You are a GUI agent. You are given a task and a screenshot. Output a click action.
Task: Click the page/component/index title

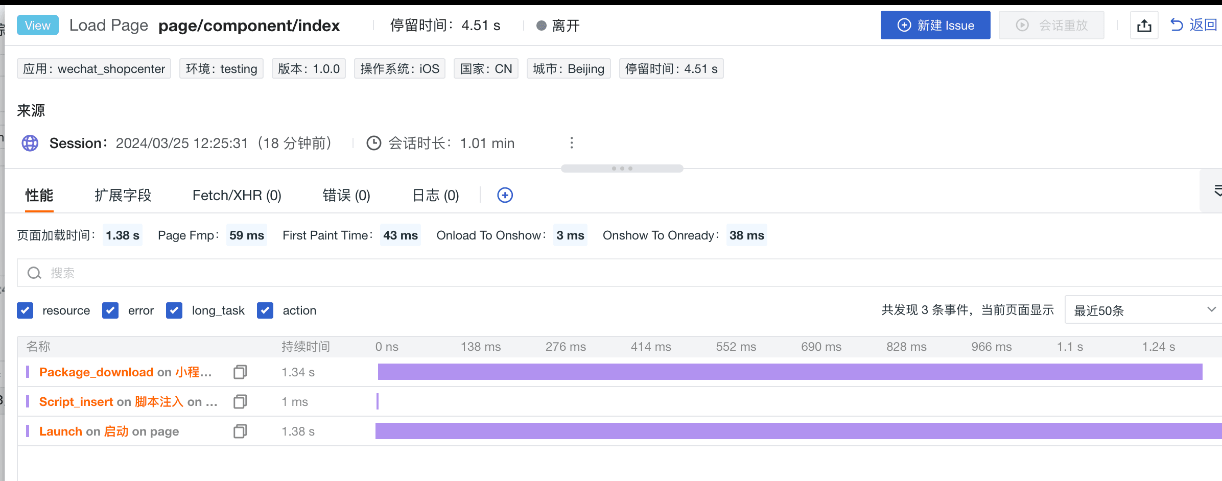(x=249, y=25)
